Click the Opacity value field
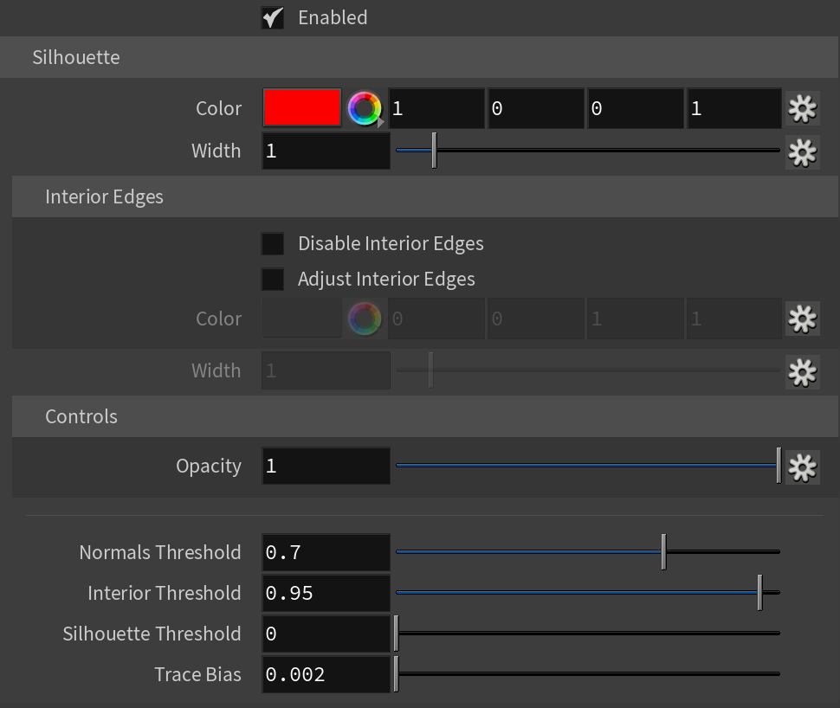This screenshot has width=840, height=708. [326, 466]
